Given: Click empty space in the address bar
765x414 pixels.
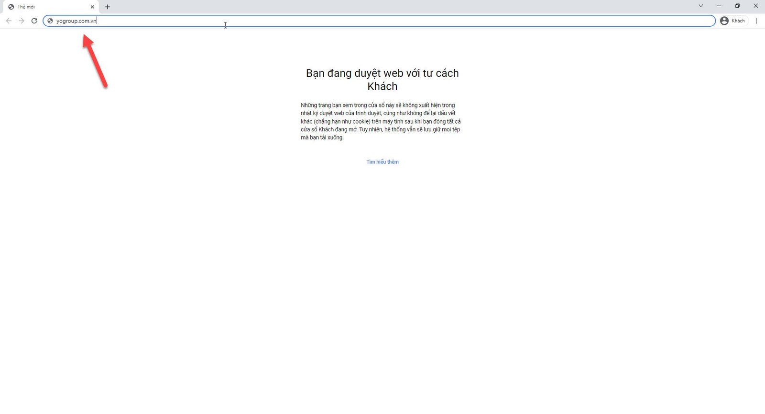Looking at the screenshot, I should 406,21.
